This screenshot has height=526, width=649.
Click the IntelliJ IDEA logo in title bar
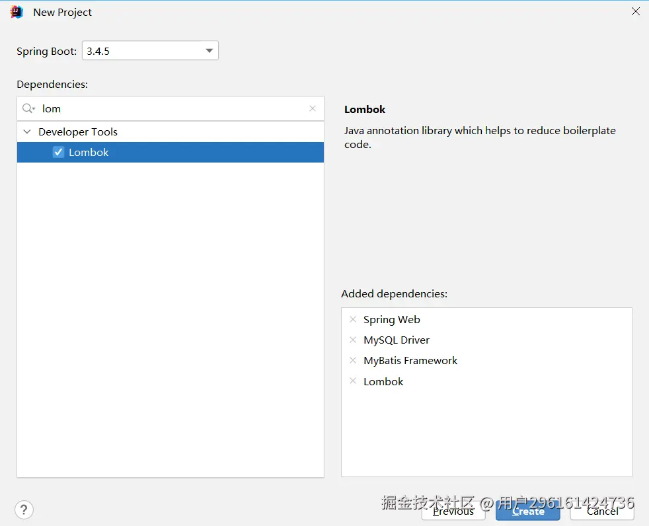17,12
